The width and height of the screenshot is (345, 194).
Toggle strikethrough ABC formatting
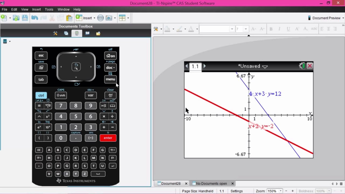click(314, 29)
